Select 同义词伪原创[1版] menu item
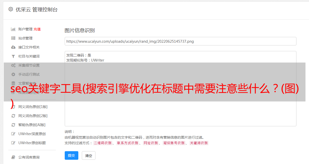The width and height of the screenshot is (309, 164). tap(33, 107)
